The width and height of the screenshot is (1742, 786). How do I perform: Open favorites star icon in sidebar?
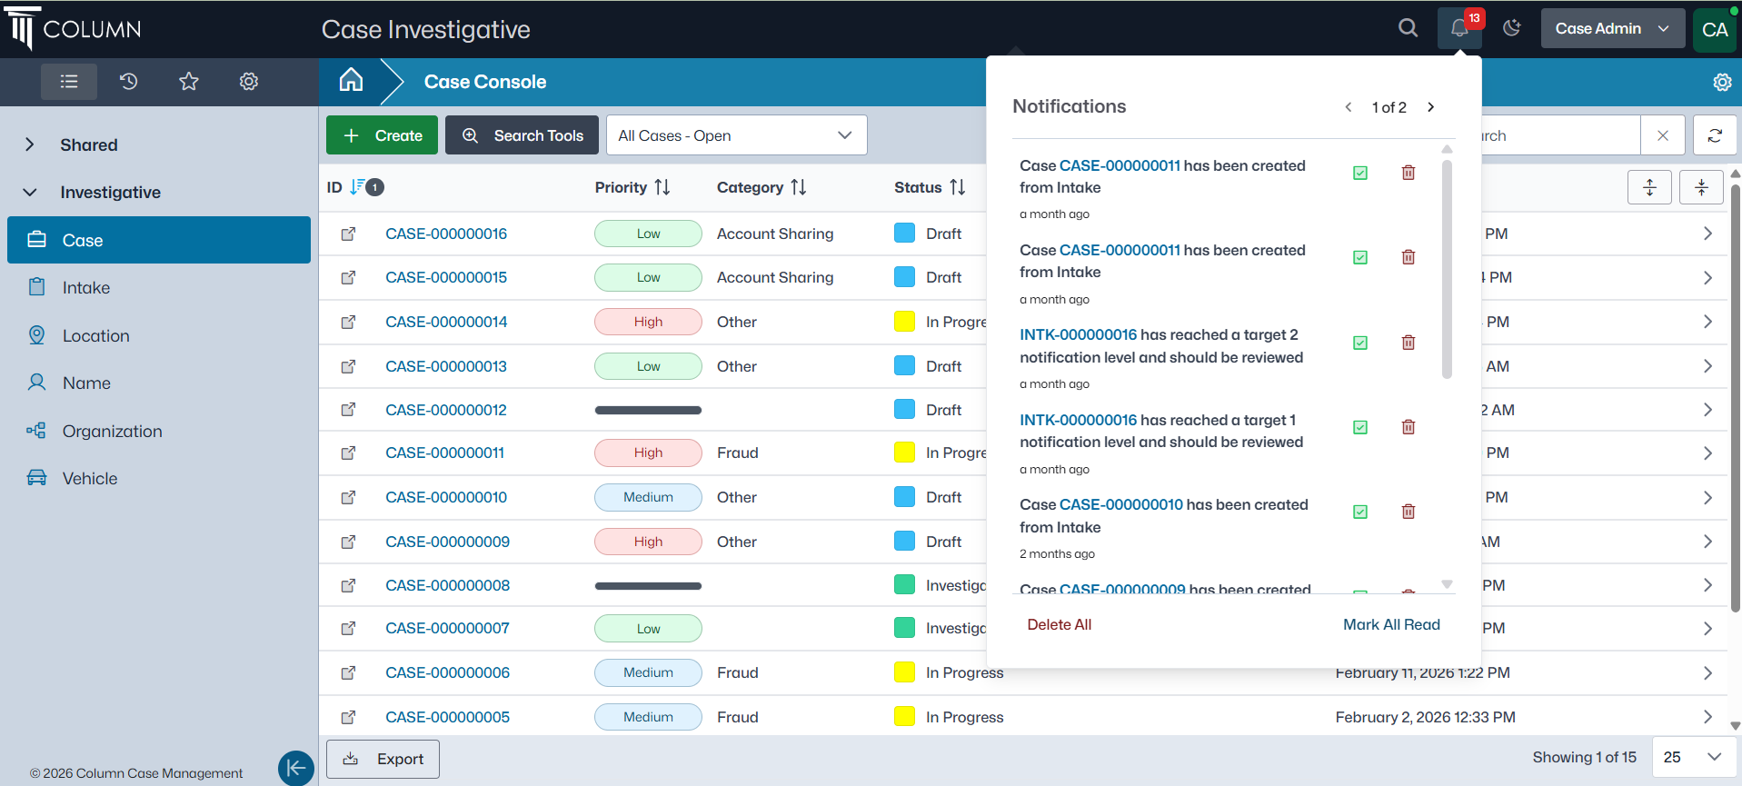click(188, 82)
